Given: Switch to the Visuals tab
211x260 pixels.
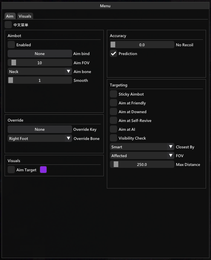Looking at the screenshot, I should pyautogui.click(x=25, y=16).
